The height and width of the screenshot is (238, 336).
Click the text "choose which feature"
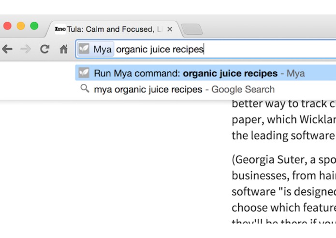point(284,207)
